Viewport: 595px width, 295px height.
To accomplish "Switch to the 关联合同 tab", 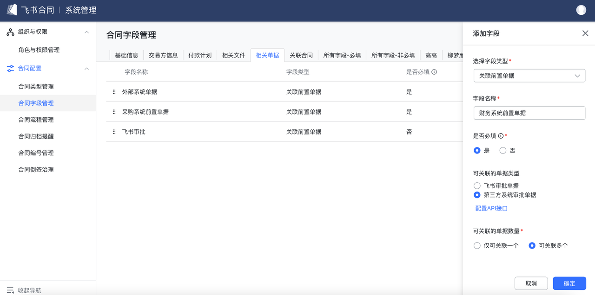I will [301, 55].
